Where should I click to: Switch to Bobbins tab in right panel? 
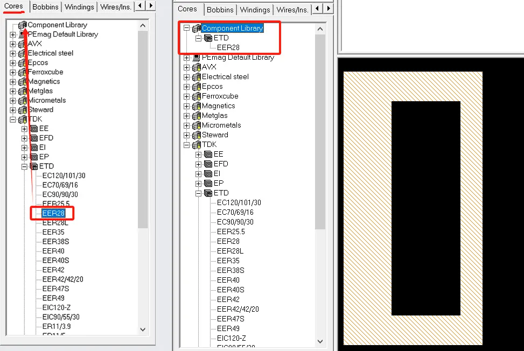tap(220, 10)
